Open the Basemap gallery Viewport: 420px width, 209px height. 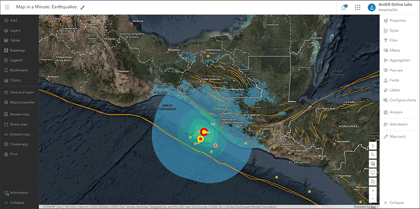coord(14,50)
